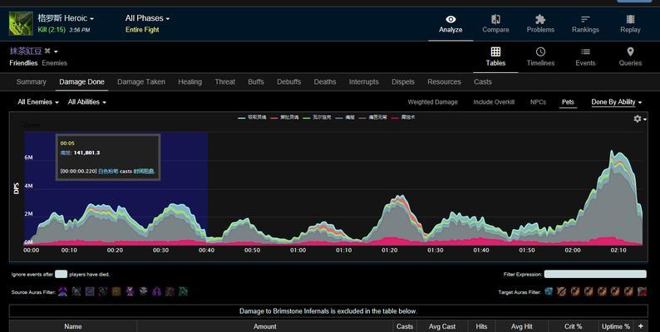This screenshot has width=660, height=332.
Task: Click the light teal legend line swatch
Action: [242, 118]
